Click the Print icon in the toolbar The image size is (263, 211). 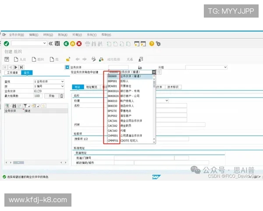87,44
